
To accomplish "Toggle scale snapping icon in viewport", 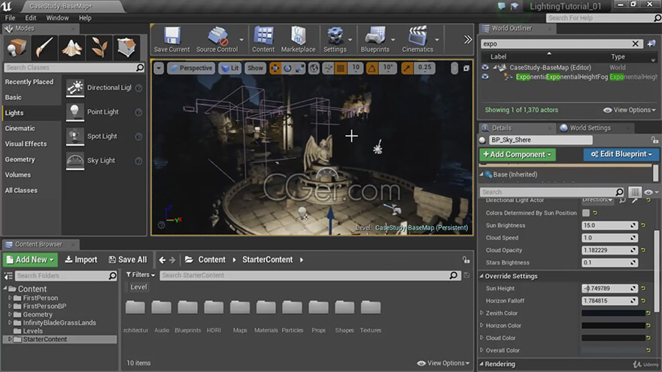I will (x=406, y=68).
